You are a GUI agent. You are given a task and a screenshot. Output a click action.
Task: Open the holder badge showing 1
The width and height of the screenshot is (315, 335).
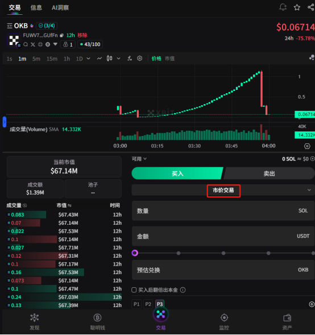[68, 44]
